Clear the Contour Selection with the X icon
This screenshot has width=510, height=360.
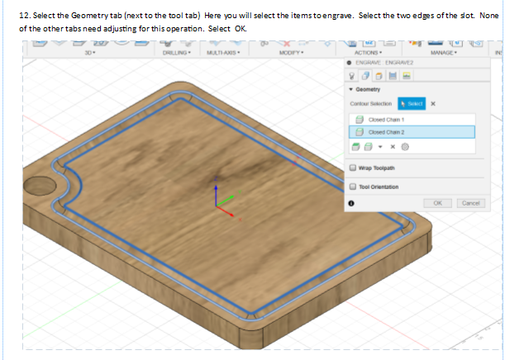[433, 104]
